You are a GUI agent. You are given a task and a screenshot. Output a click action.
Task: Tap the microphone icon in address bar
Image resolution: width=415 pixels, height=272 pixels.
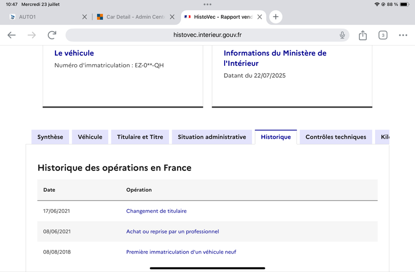click(x=342, y=35)
